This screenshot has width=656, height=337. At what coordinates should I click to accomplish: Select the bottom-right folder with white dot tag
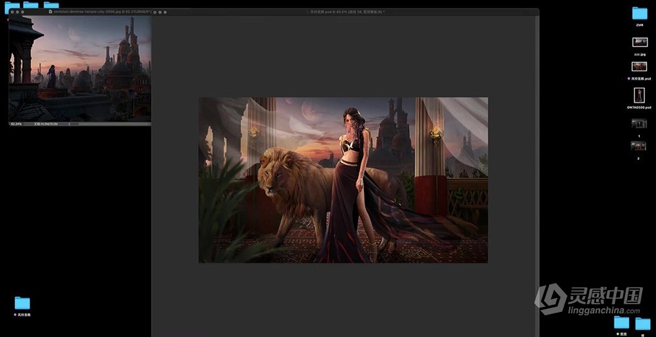click(621, 322)
